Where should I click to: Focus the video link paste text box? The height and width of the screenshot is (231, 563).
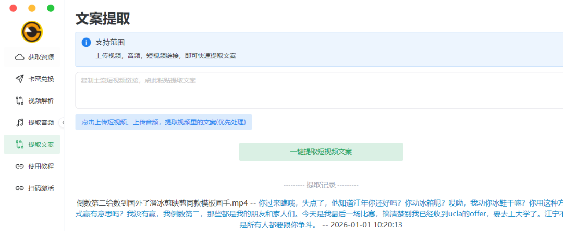pos(318,91)
